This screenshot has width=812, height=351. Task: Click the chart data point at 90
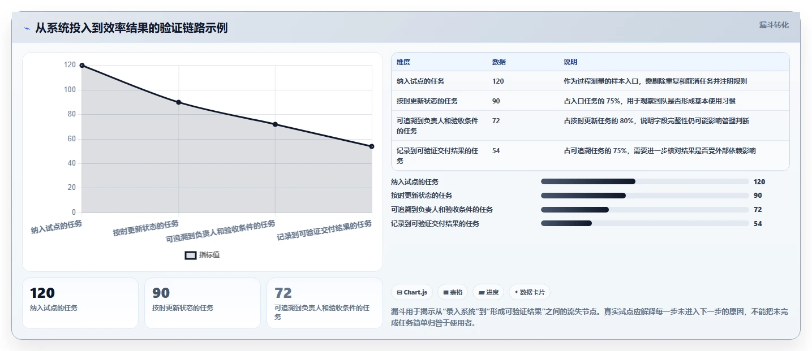click(x=179, y=102)
